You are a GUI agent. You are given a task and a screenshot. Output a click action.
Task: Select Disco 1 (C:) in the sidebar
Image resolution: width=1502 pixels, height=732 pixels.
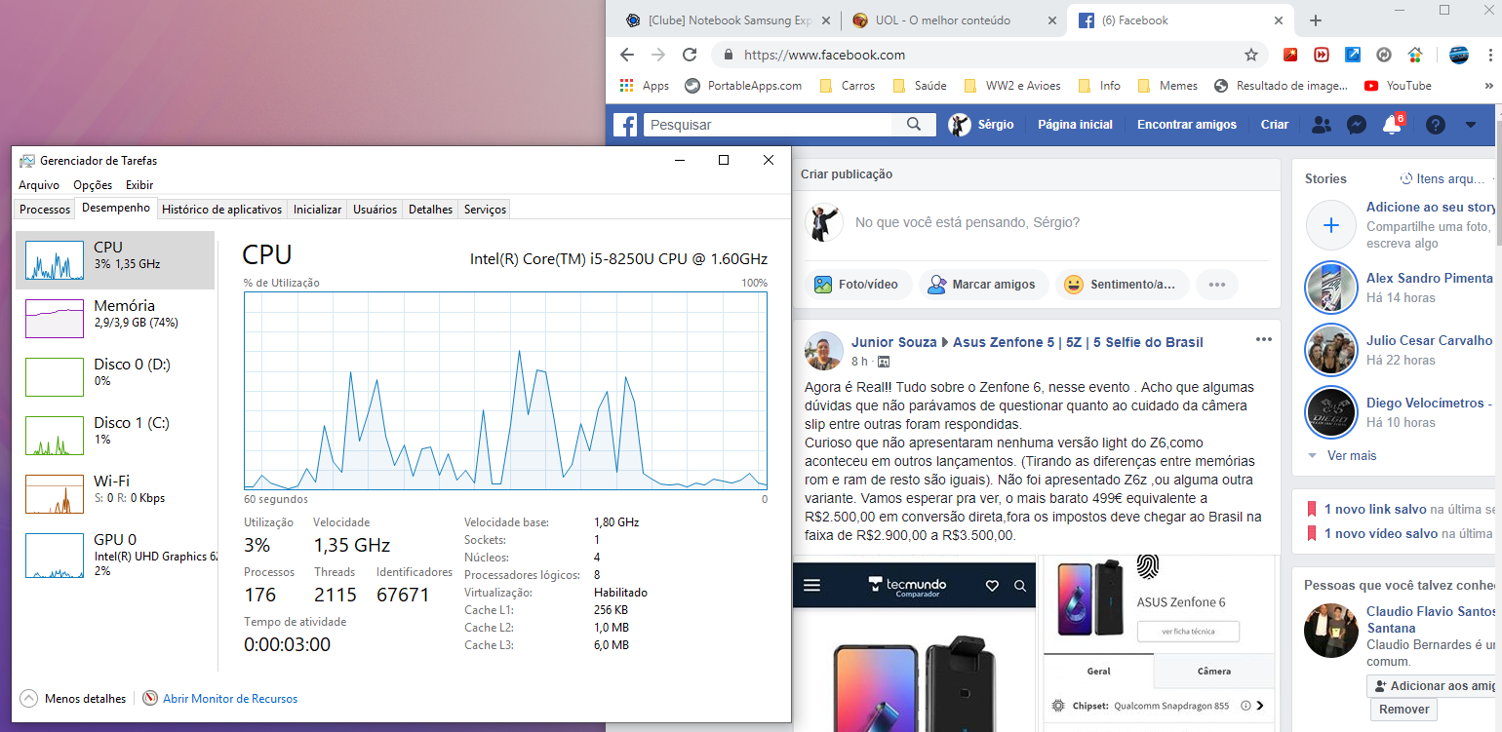click(x=115, y=436)
